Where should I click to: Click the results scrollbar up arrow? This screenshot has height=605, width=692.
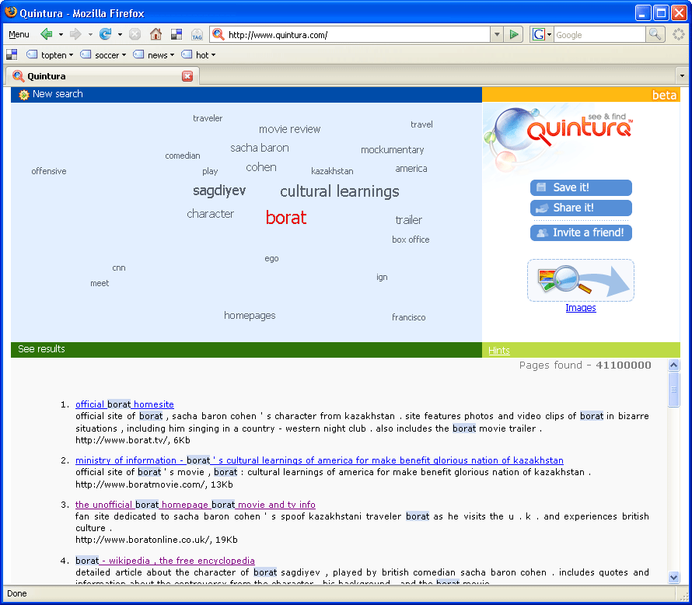click(x=673, y=365)
